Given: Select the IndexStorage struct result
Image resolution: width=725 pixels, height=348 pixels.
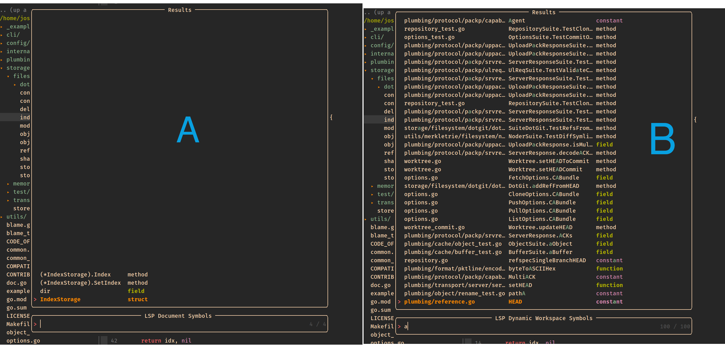Looking at the screenshot, I should 60,299.
